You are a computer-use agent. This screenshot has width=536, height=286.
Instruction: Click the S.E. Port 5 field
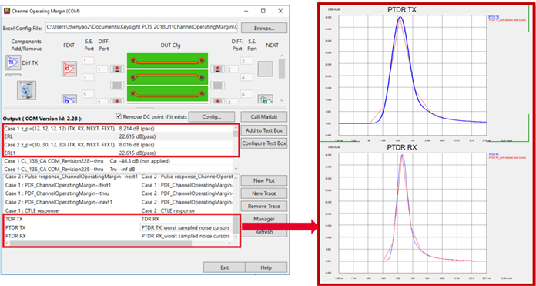(x=89, y=94)
